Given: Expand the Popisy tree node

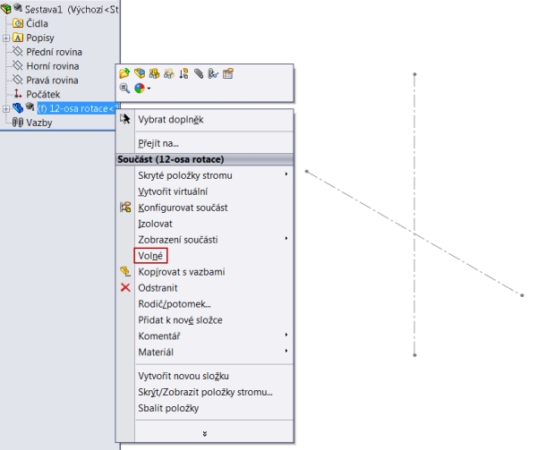Looking at the screenshot, I should pyautogui.click(x=6, y=38).
